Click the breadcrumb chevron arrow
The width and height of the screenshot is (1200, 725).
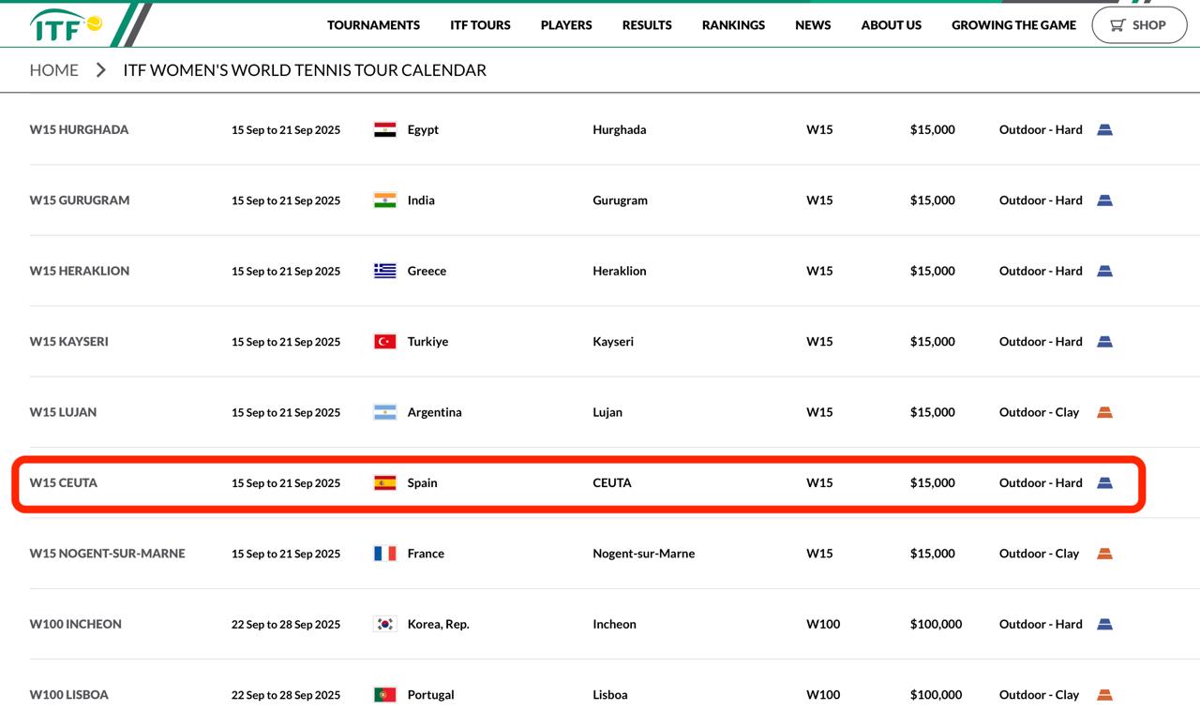click(x=100, y=70)
